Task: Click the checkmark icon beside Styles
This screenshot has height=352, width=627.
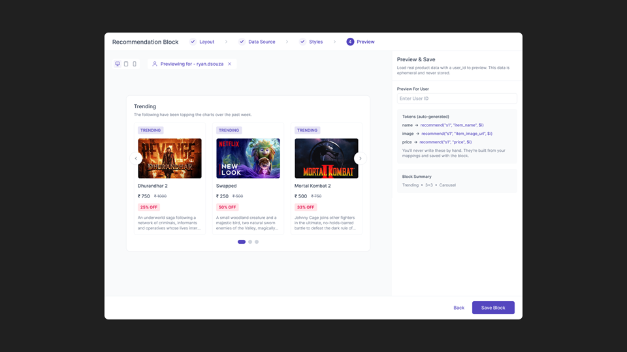Action: point(302,42)
